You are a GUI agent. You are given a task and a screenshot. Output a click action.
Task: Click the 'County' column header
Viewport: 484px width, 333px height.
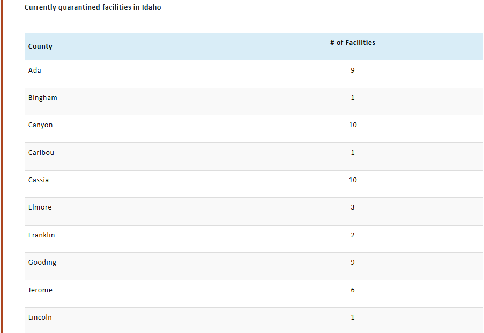click(40, 47)
